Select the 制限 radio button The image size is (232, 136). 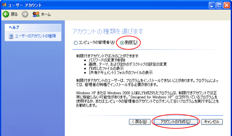[122, 43]
